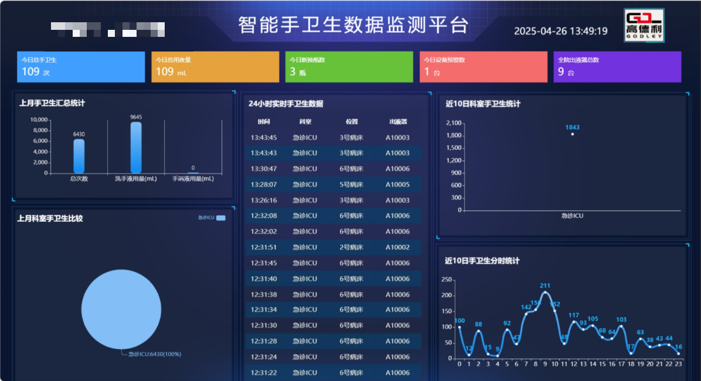
Task: Click the 洗手液用量(mL) bar labeled 9645
Action: coord(136,147)
